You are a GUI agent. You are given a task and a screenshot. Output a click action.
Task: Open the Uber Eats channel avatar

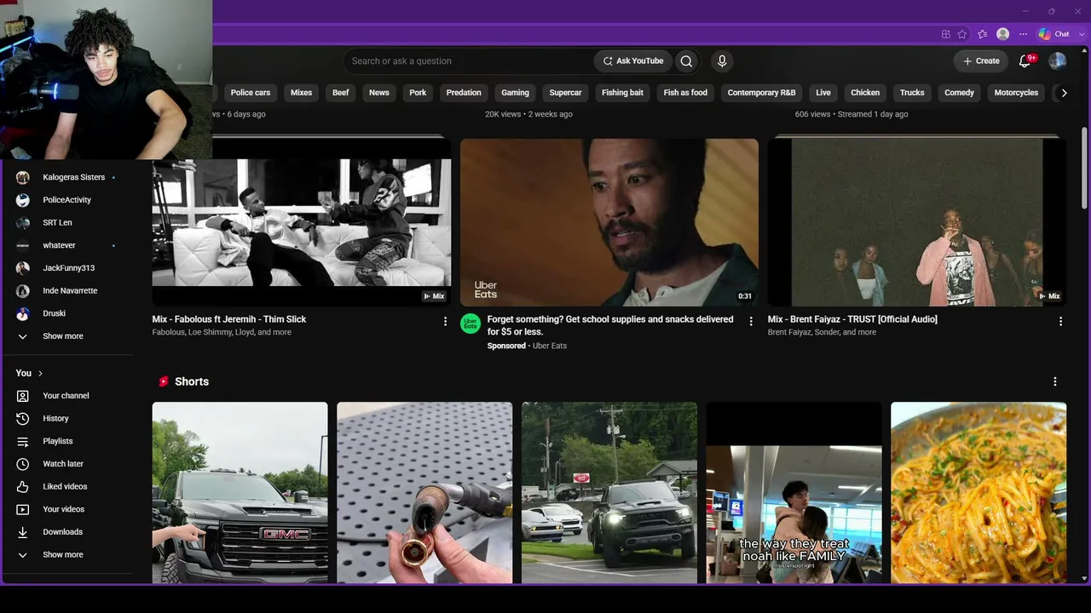tap(470, 324)
